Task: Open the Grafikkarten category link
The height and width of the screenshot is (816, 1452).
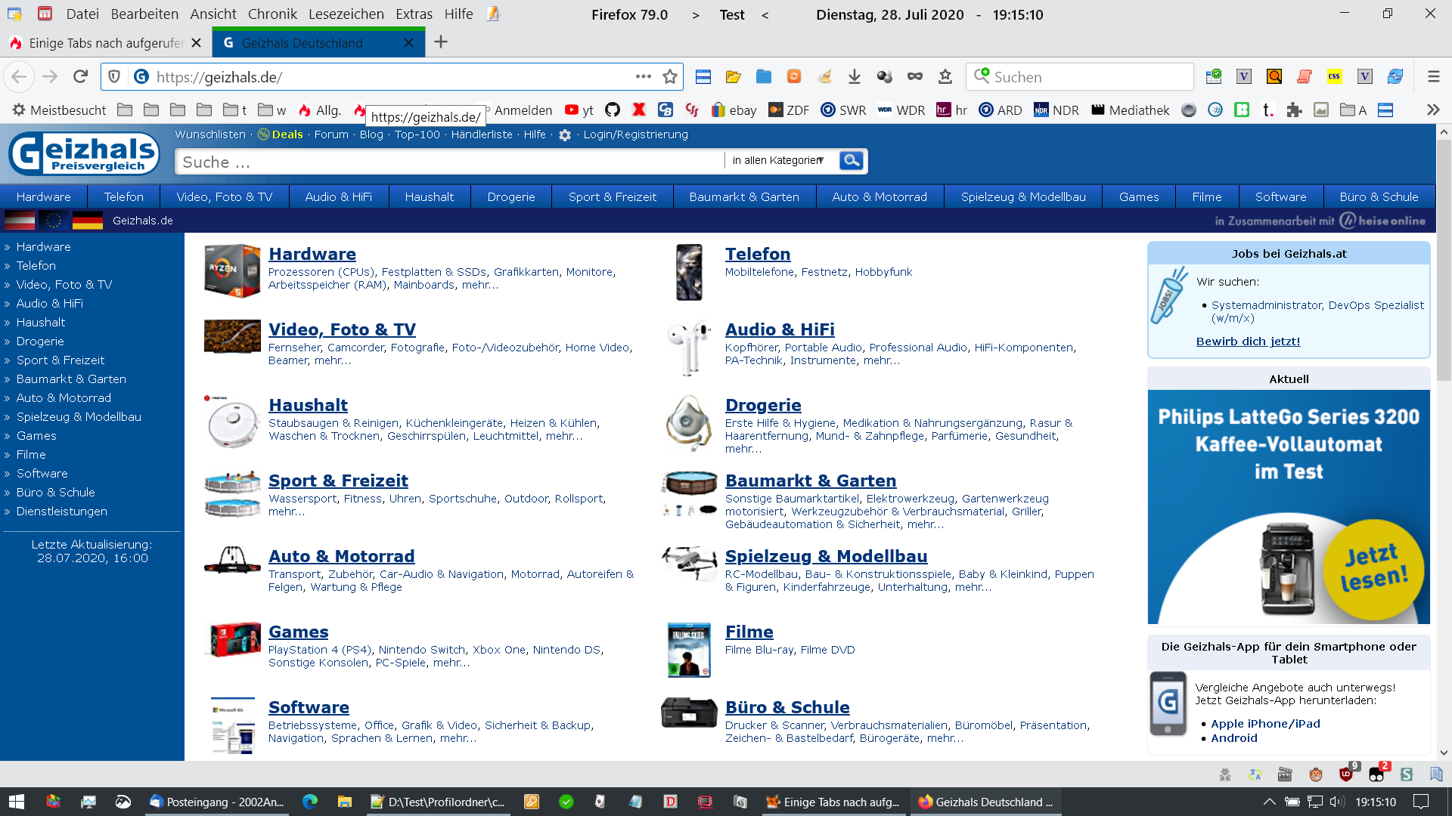Action: 526,272
